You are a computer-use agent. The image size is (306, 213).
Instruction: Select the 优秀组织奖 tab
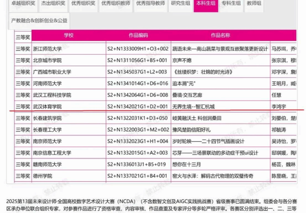(x=83, y=4)
